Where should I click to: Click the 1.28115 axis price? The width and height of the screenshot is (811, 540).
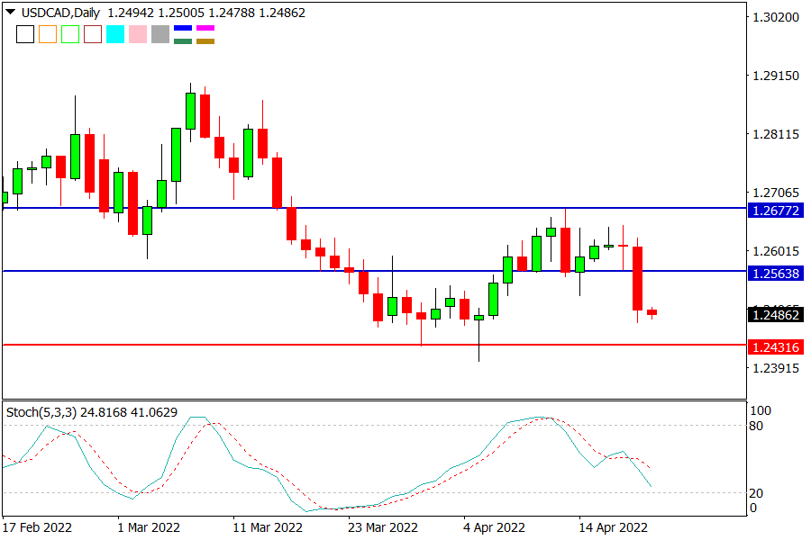[x=776, y=134]
